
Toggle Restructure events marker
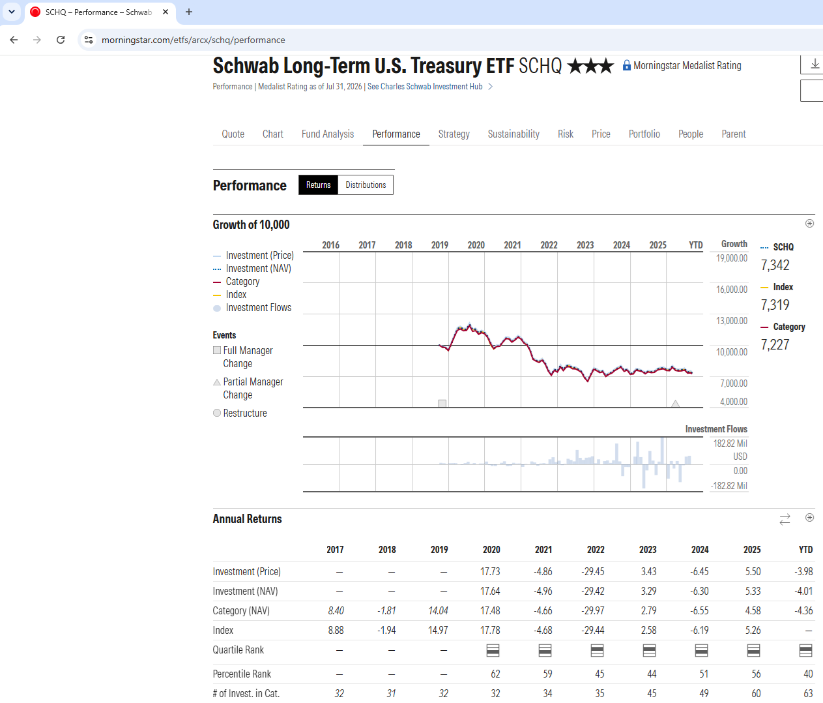pos(240,413)
